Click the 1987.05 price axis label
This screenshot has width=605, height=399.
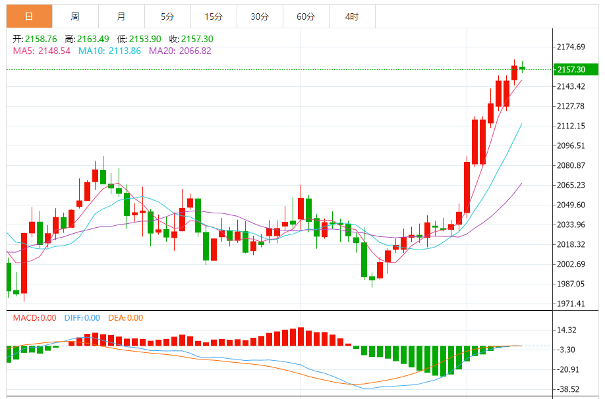pyautogui.click(x=571, y=284)
